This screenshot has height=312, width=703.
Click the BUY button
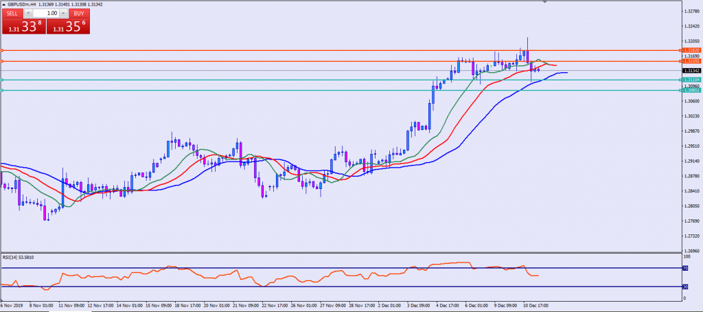79,13
